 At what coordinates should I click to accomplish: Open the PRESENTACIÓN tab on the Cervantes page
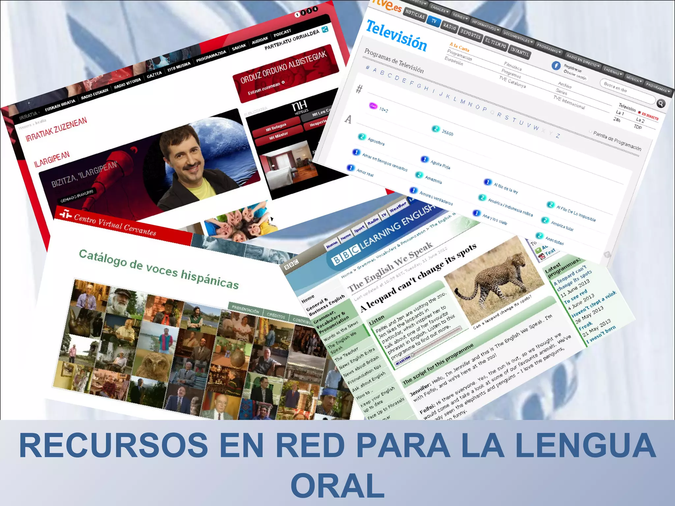(x=245, y=309)
